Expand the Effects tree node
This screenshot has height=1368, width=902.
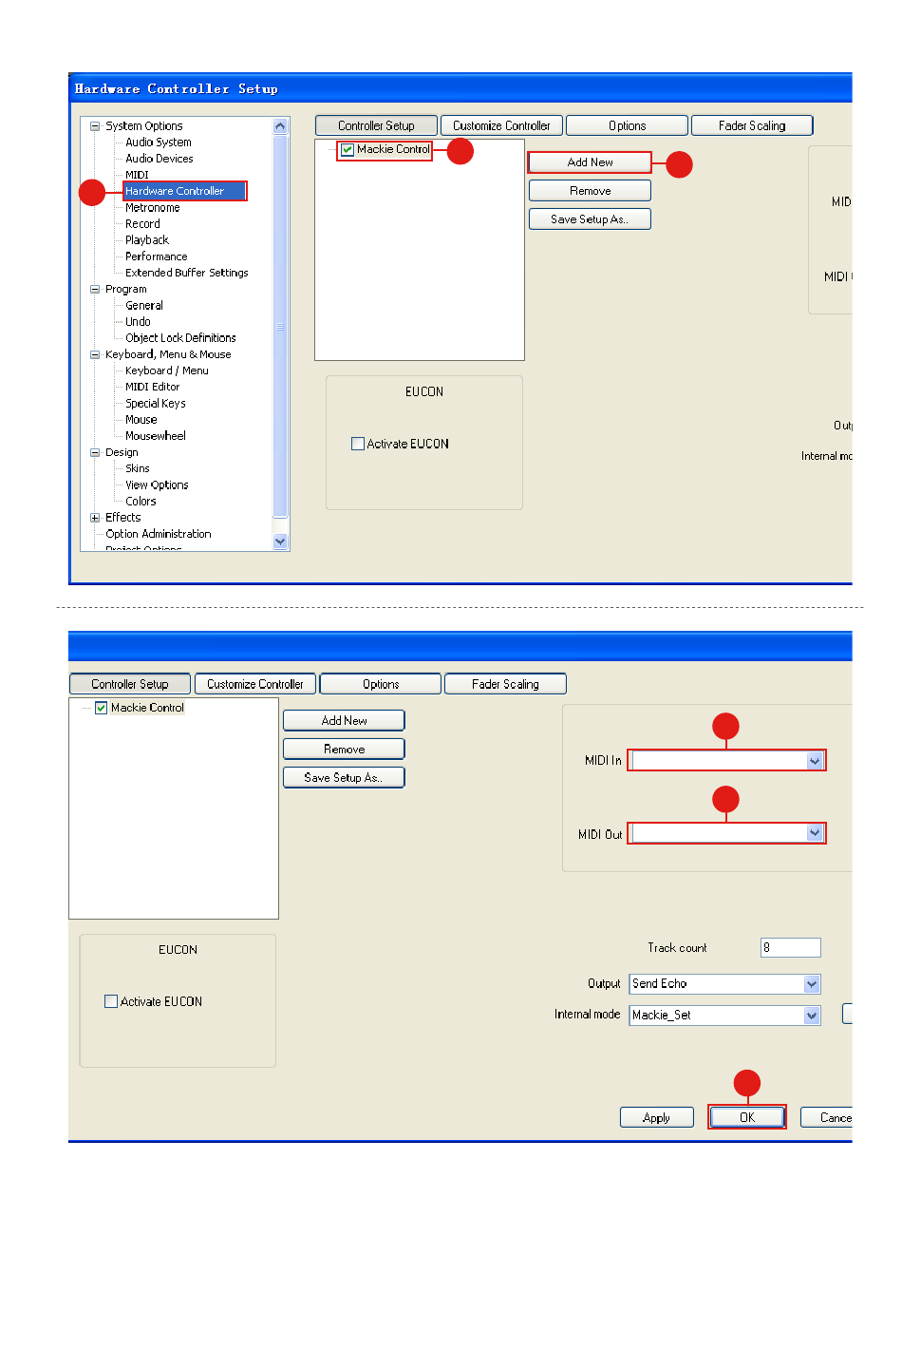pyautogui.click(x=95, y=518)
